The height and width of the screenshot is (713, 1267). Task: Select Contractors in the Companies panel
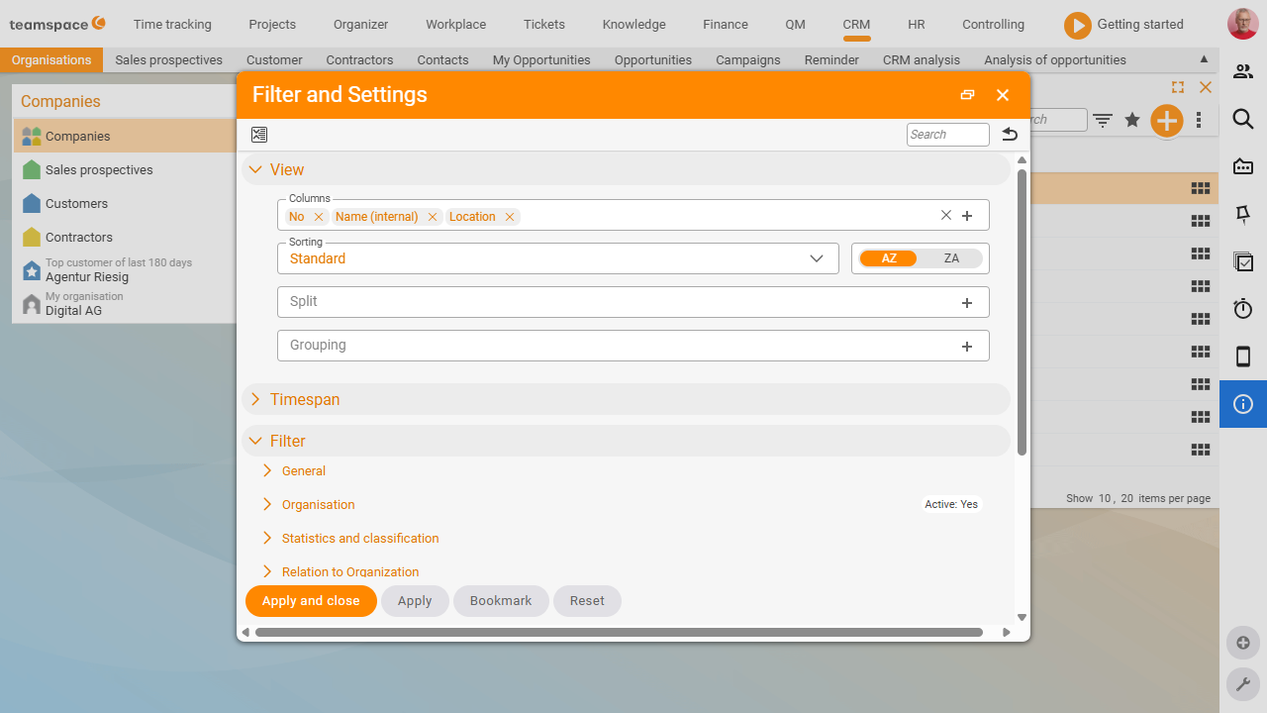tap(79, 238)
